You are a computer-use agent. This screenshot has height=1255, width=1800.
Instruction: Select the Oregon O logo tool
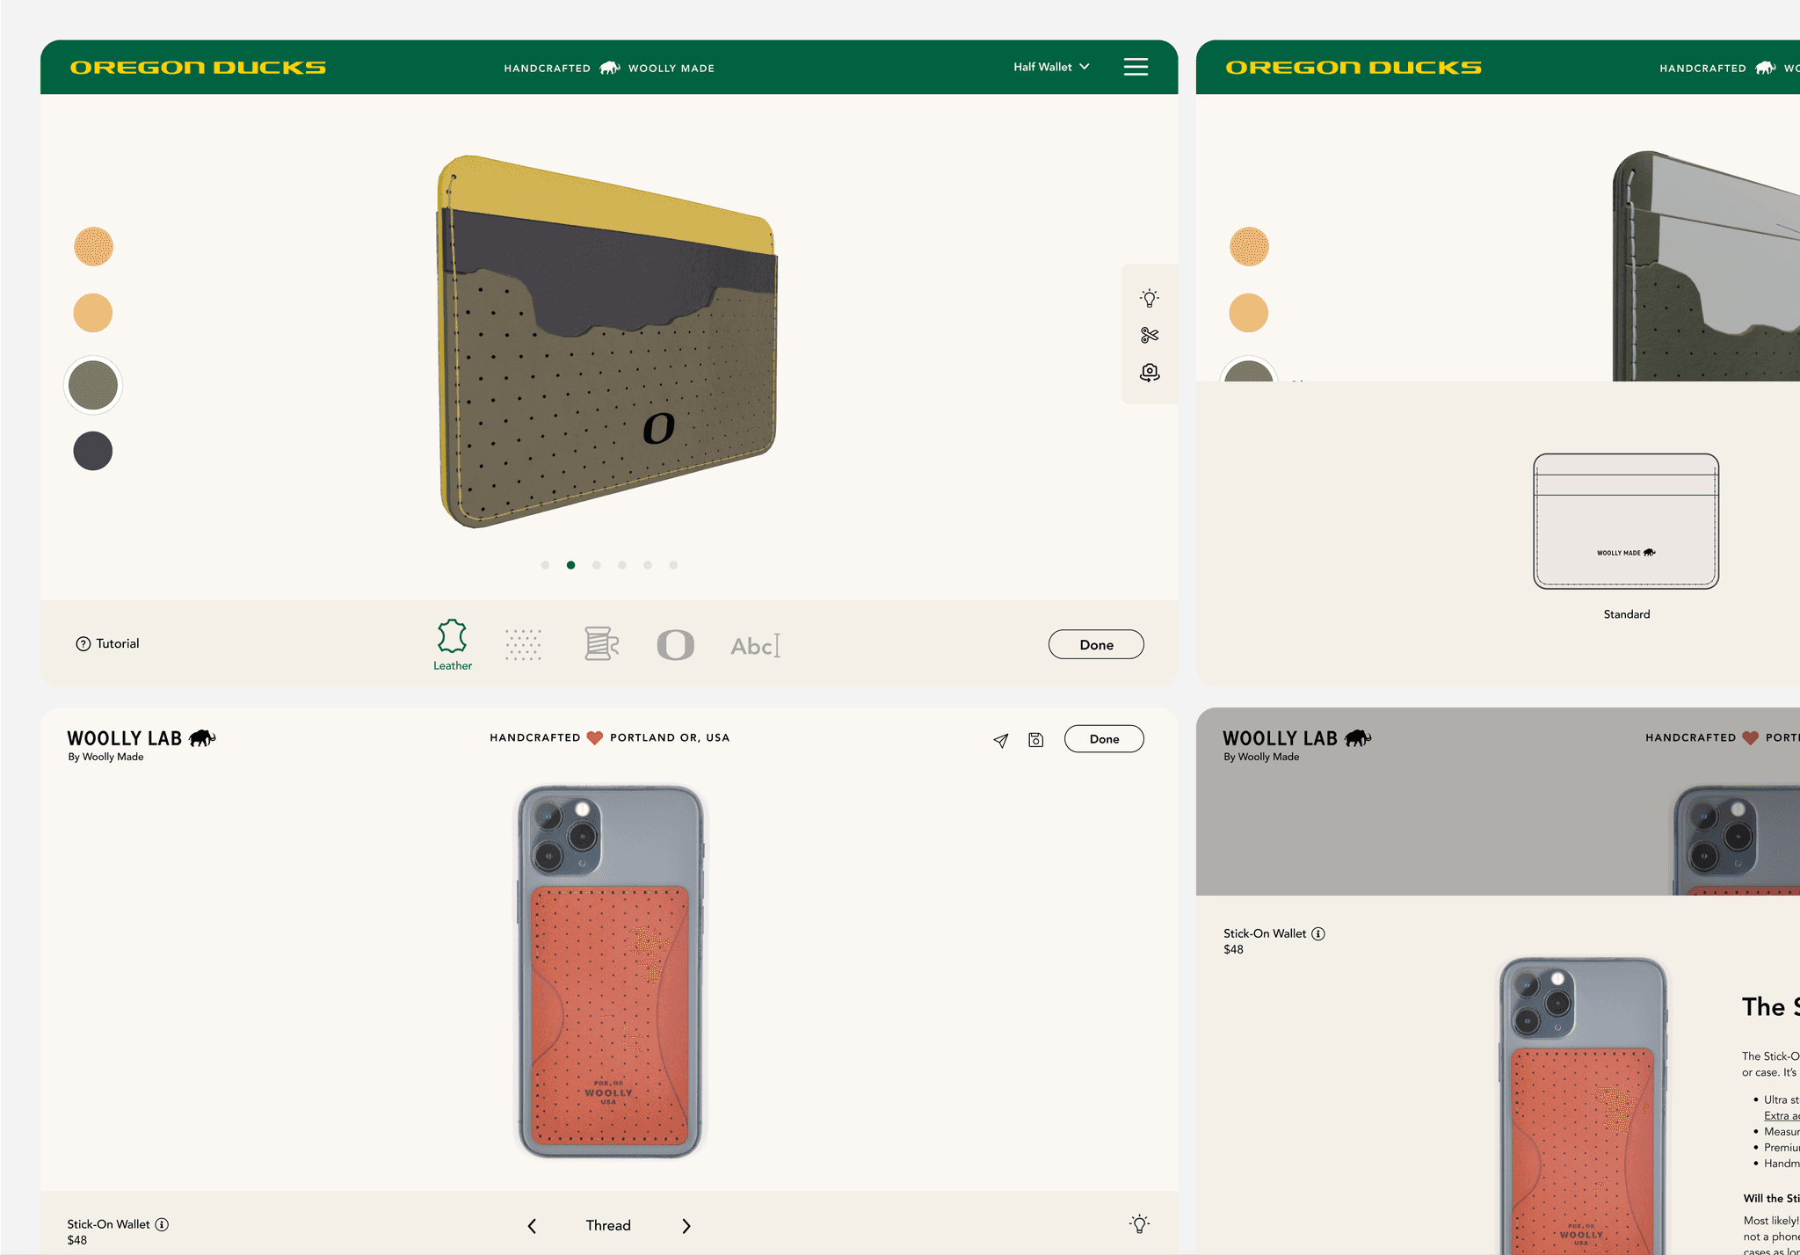click(675, 645)
